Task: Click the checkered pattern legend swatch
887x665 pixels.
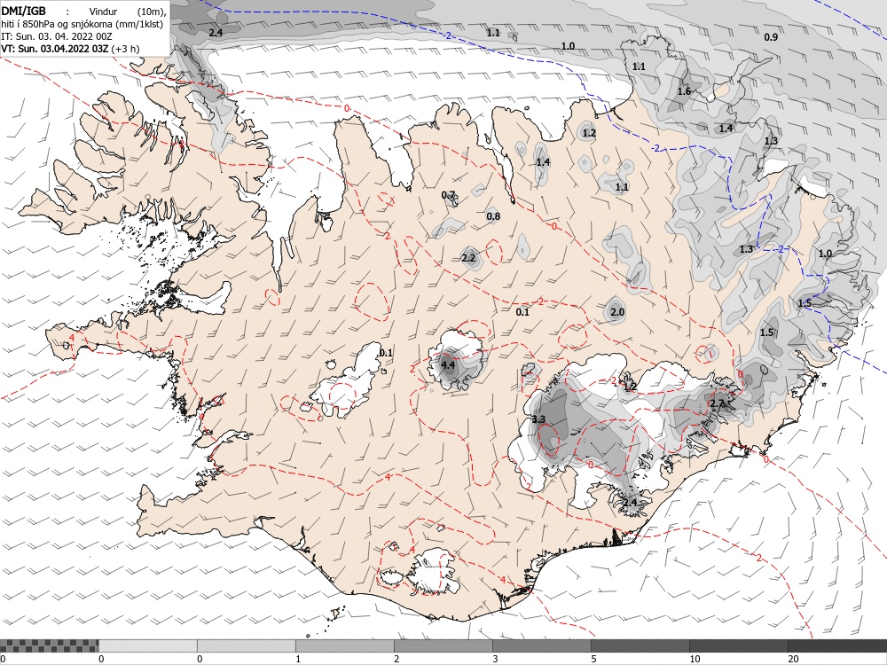Action: coord(49,645)
